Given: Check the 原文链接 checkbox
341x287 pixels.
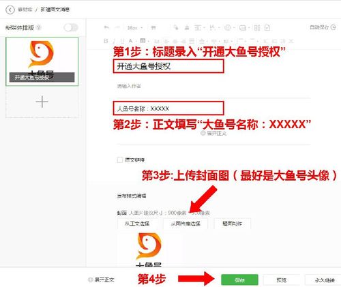Looking at the screenshot, I should 120,160.
